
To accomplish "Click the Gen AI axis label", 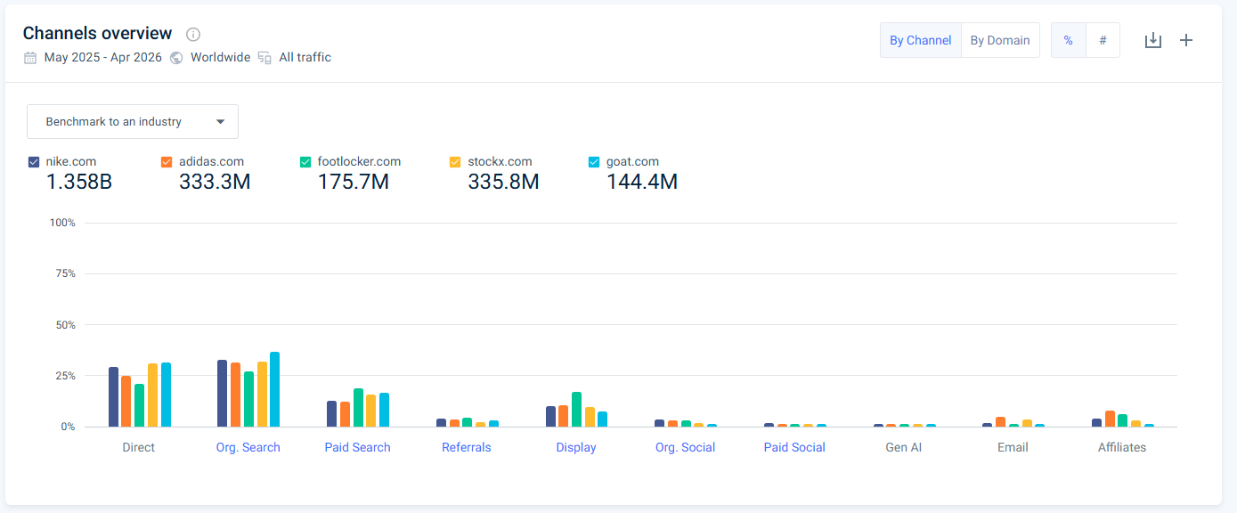I will [x=904, y=447].
